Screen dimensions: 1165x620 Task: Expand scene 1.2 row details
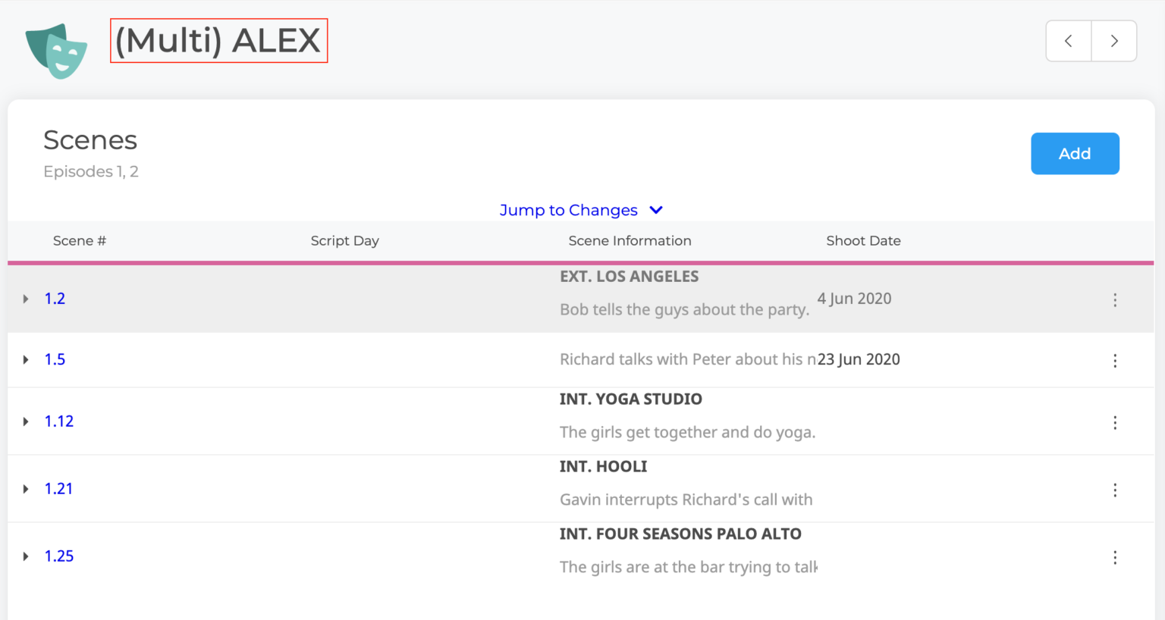click(x=26, y=299)
